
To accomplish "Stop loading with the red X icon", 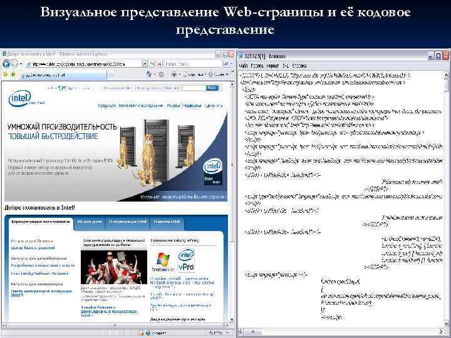I will tap(160, 64).
